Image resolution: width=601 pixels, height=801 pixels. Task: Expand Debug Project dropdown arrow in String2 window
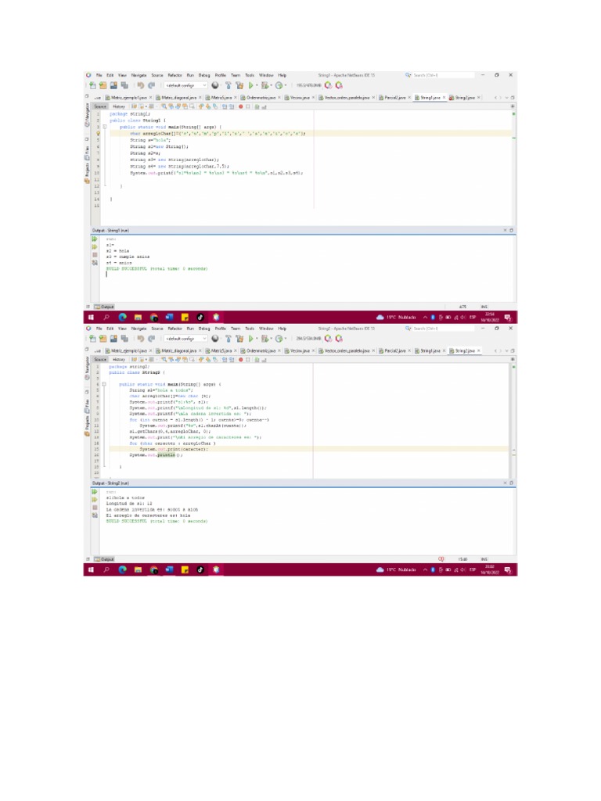[273, 339]
